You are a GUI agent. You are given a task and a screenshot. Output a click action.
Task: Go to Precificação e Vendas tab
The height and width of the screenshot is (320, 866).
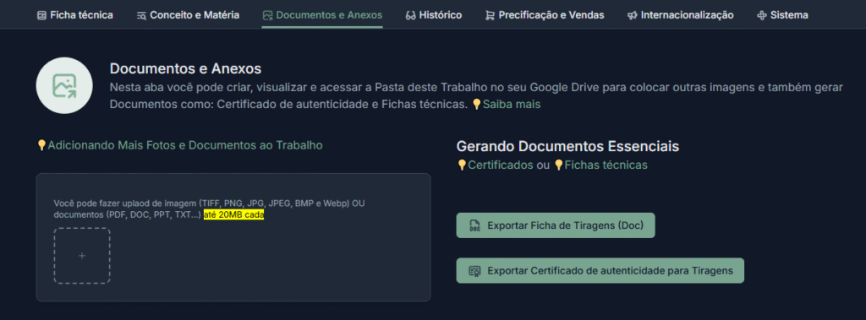[545, 15]
